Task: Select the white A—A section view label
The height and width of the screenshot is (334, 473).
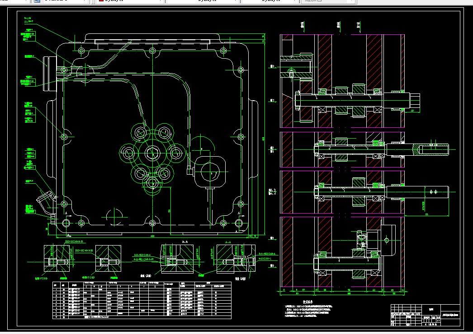Action: tap(185, 241)
